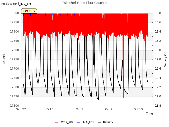Click the Battery (V) axis label

[165, 59]
